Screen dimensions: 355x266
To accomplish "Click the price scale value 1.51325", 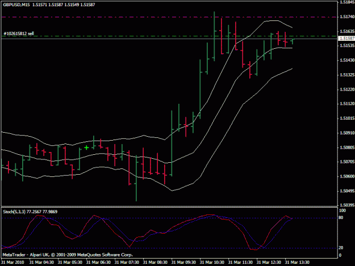I will (347, 75).
